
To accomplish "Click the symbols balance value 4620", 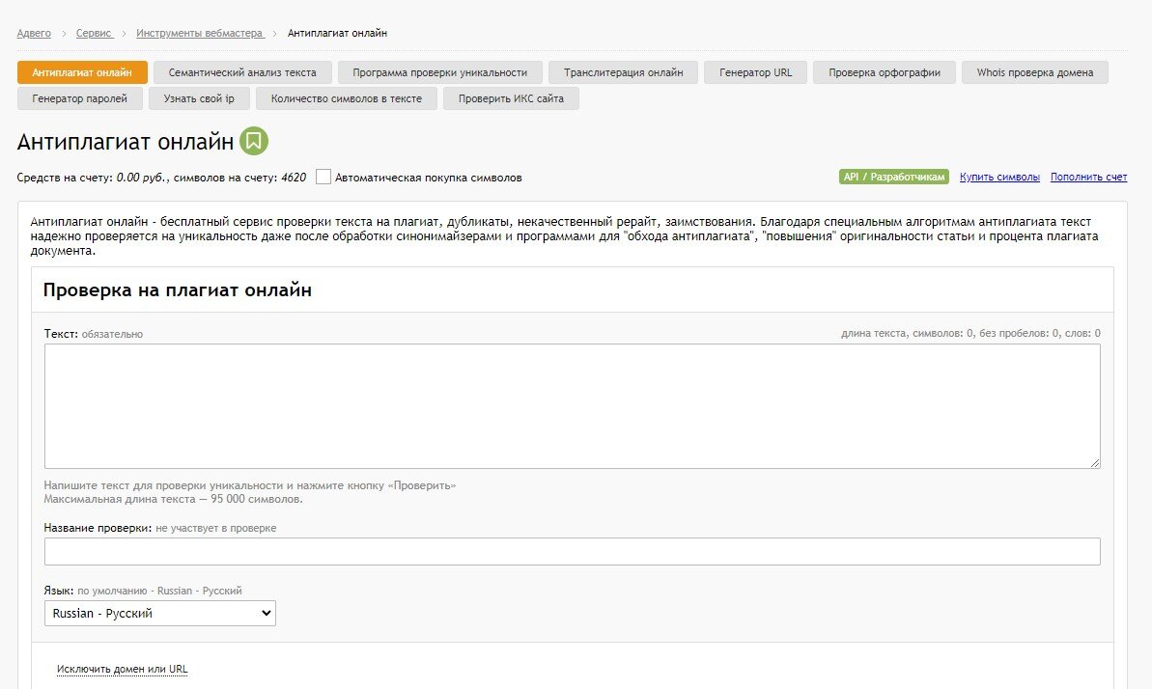I will click(294, 178).
